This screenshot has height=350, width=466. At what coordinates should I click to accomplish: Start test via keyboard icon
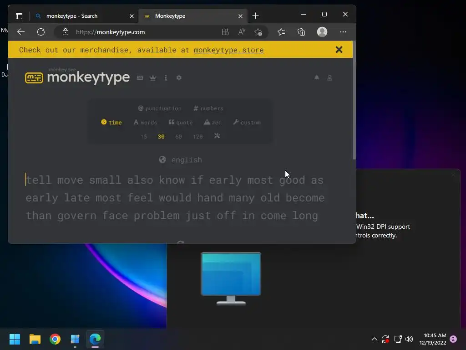point(140,77)
